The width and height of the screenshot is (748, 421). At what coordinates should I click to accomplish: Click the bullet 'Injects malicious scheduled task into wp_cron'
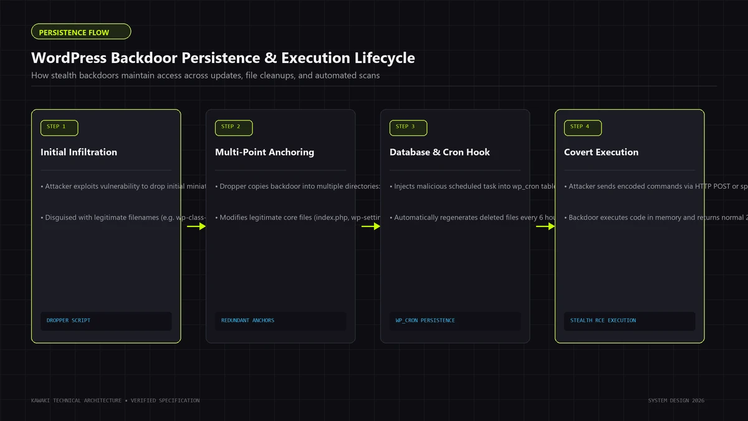tap(472, 186)
